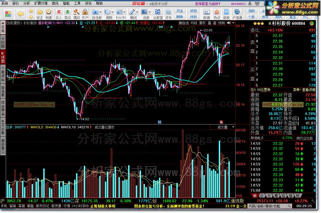Click the panel collapse arrow icon in chart toolbar
The image size is (321, 213).
(229, 23)
